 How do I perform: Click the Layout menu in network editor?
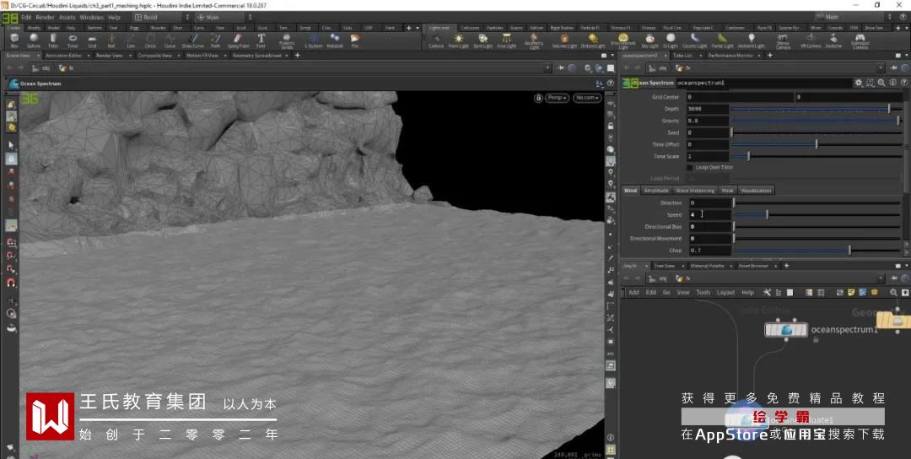pos(725,293)
